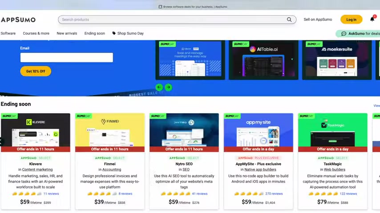Click the Nytro SEO product title
Image resolution: width=380 pixels, height=213 pixels.
[184, 164]
